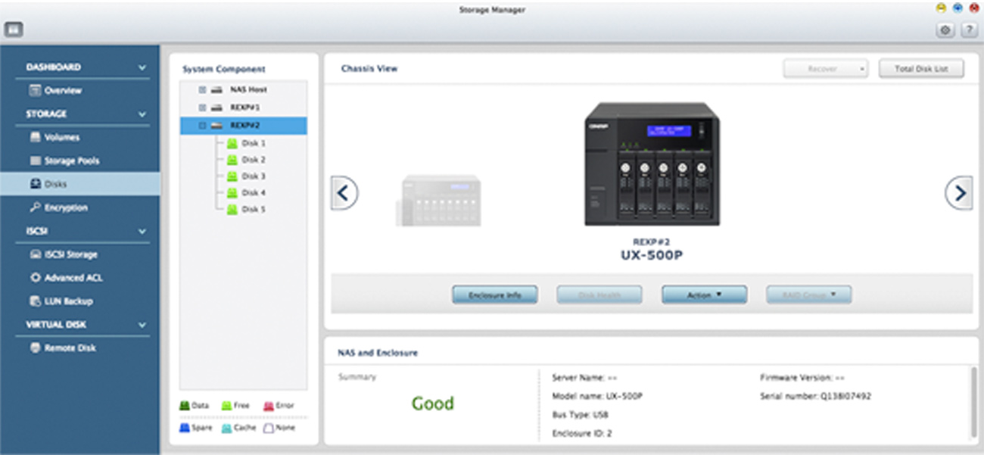984x455 pixels.
Task: Expand the NAS Host tree node
Action: (202, 90)
